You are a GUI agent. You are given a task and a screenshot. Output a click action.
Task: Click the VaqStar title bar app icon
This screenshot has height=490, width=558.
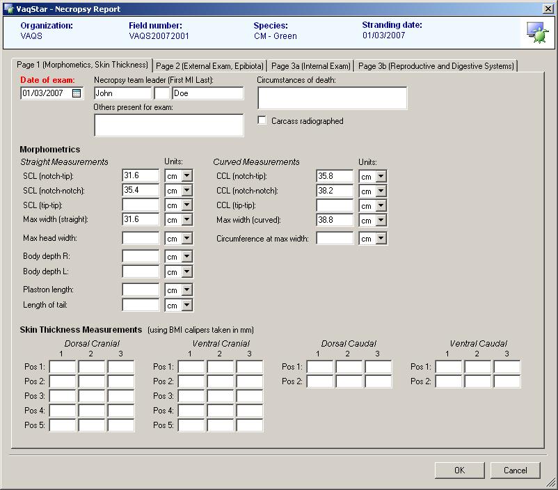click(x=8, y=9)
